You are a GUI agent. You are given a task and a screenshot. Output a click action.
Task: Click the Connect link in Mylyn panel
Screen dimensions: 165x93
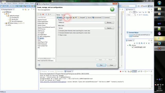click(131, 35)
